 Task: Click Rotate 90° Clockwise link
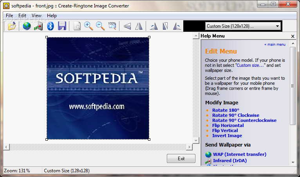236,115
